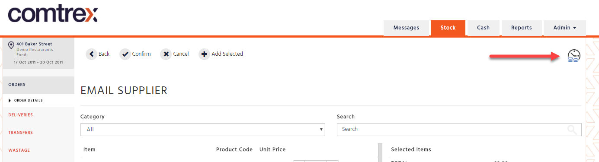
Task: Click the item list vertical scrollbar
Action: tap(380, 152)
